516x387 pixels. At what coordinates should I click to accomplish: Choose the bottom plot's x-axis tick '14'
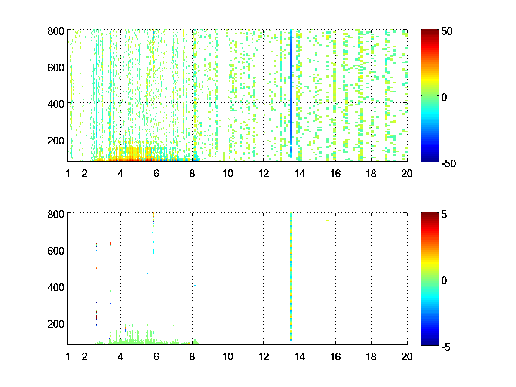(x=300, y=357)
